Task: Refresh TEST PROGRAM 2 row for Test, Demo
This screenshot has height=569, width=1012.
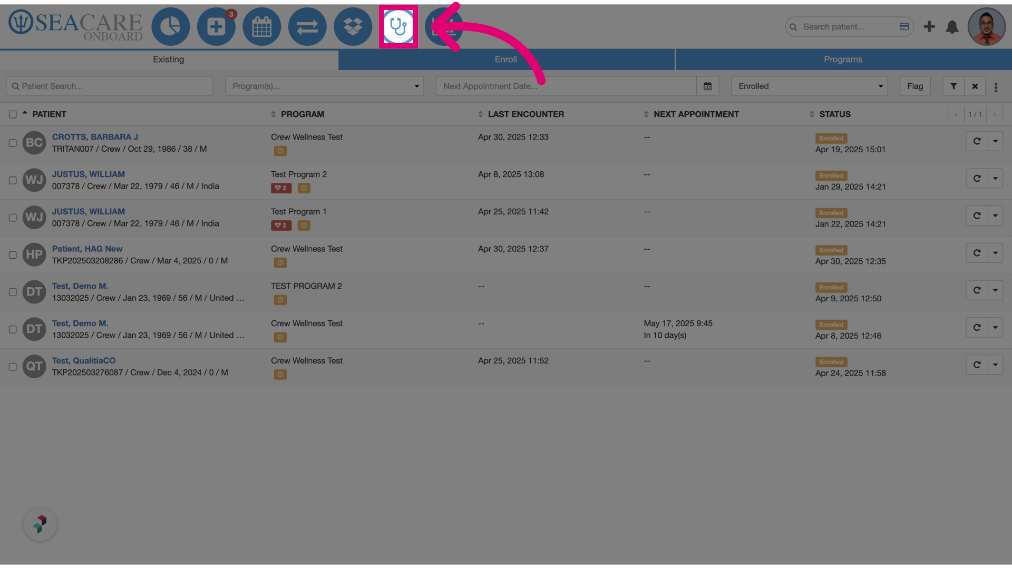Action: tap(977, 290)
